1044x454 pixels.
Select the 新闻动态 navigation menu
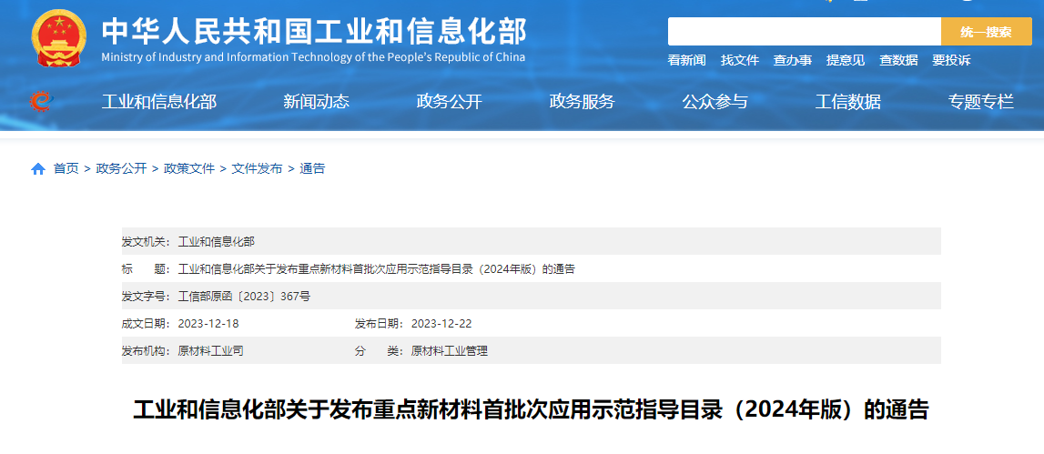point(316,102)
